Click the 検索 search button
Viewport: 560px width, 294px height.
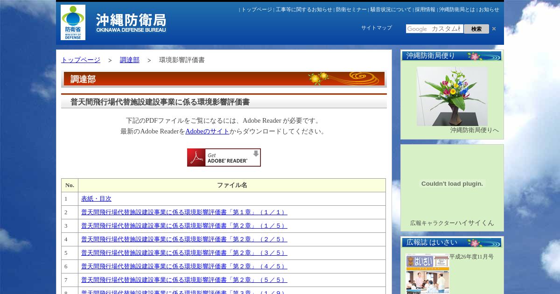[476, 29]
